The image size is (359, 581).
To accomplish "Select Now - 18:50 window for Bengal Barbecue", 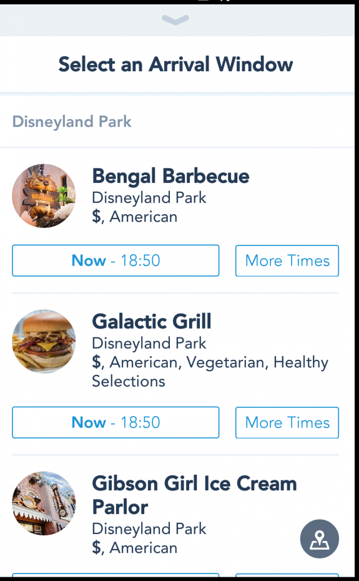I will [116, 261].
